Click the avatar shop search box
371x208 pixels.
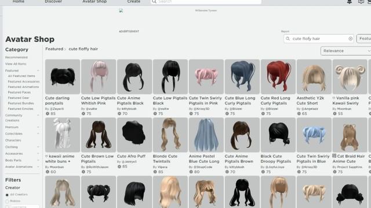[318, 39]
